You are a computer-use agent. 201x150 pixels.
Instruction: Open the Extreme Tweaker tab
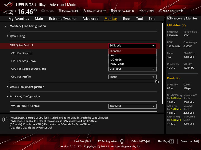click(x=63, y=19)
